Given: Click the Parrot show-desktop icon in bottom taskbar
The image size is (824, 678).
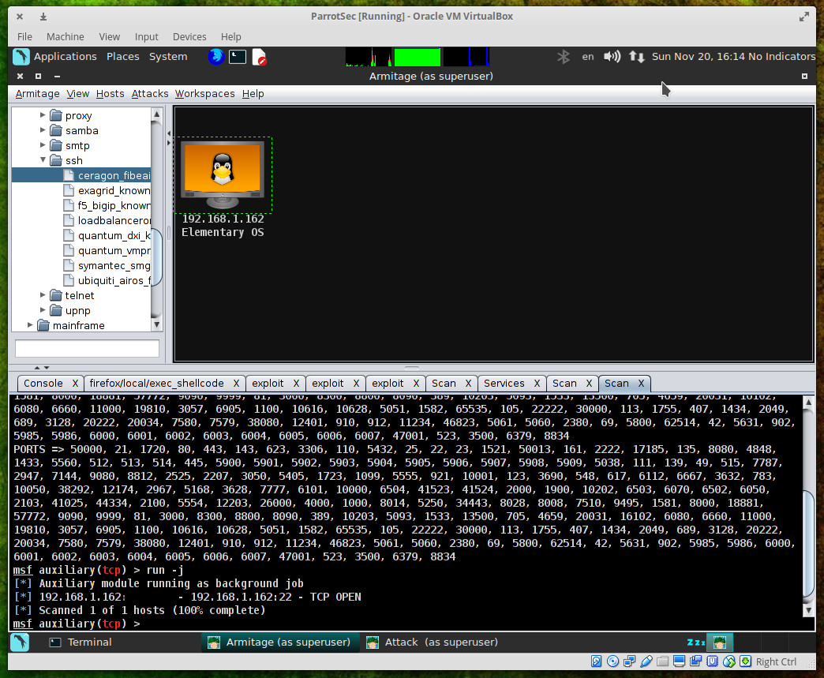Looking at the screenshot, I should pos(20,642).
